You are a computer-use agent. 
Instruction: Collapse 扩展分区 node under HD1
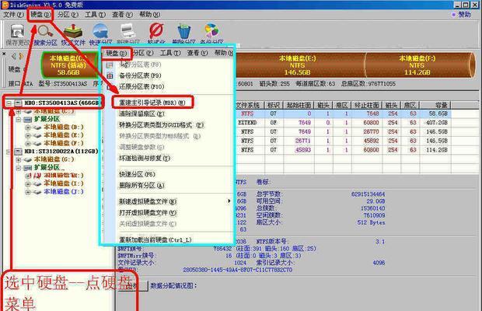click(x=19, y=168)
